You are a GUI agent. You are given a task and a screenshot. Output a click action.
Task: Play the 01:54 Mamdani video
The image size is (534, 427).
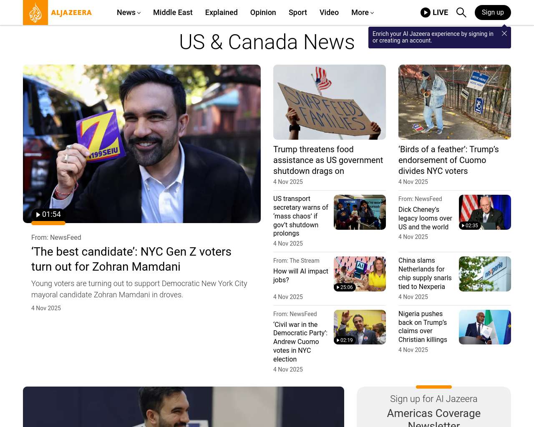48,214
